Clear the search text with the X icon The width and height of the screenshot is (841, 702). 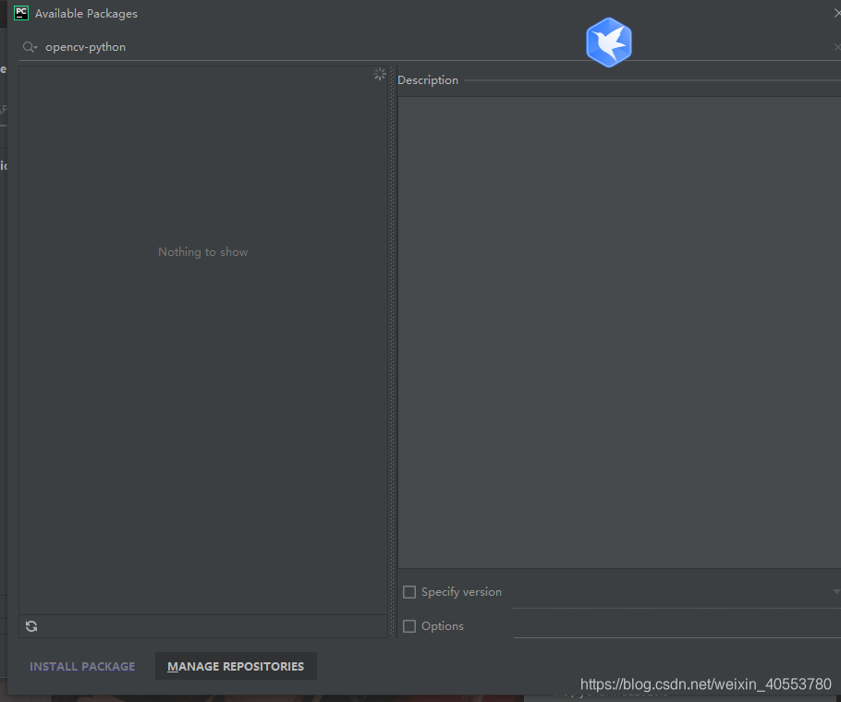[837, 47]
